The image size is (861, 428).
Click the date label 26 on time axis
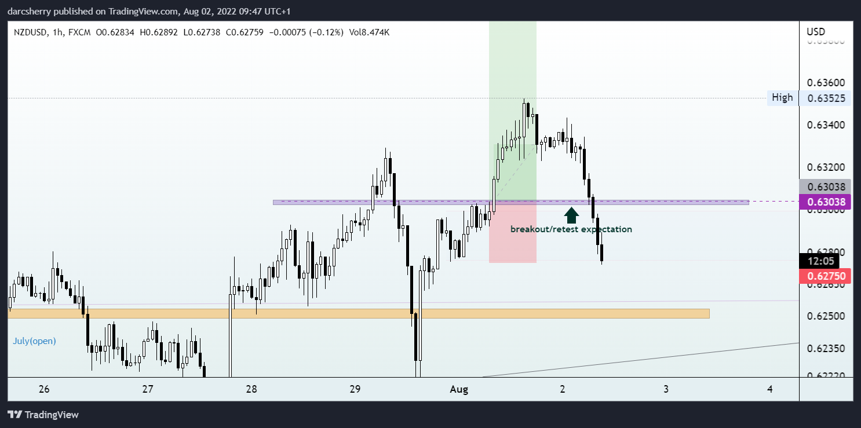[44, 389]
